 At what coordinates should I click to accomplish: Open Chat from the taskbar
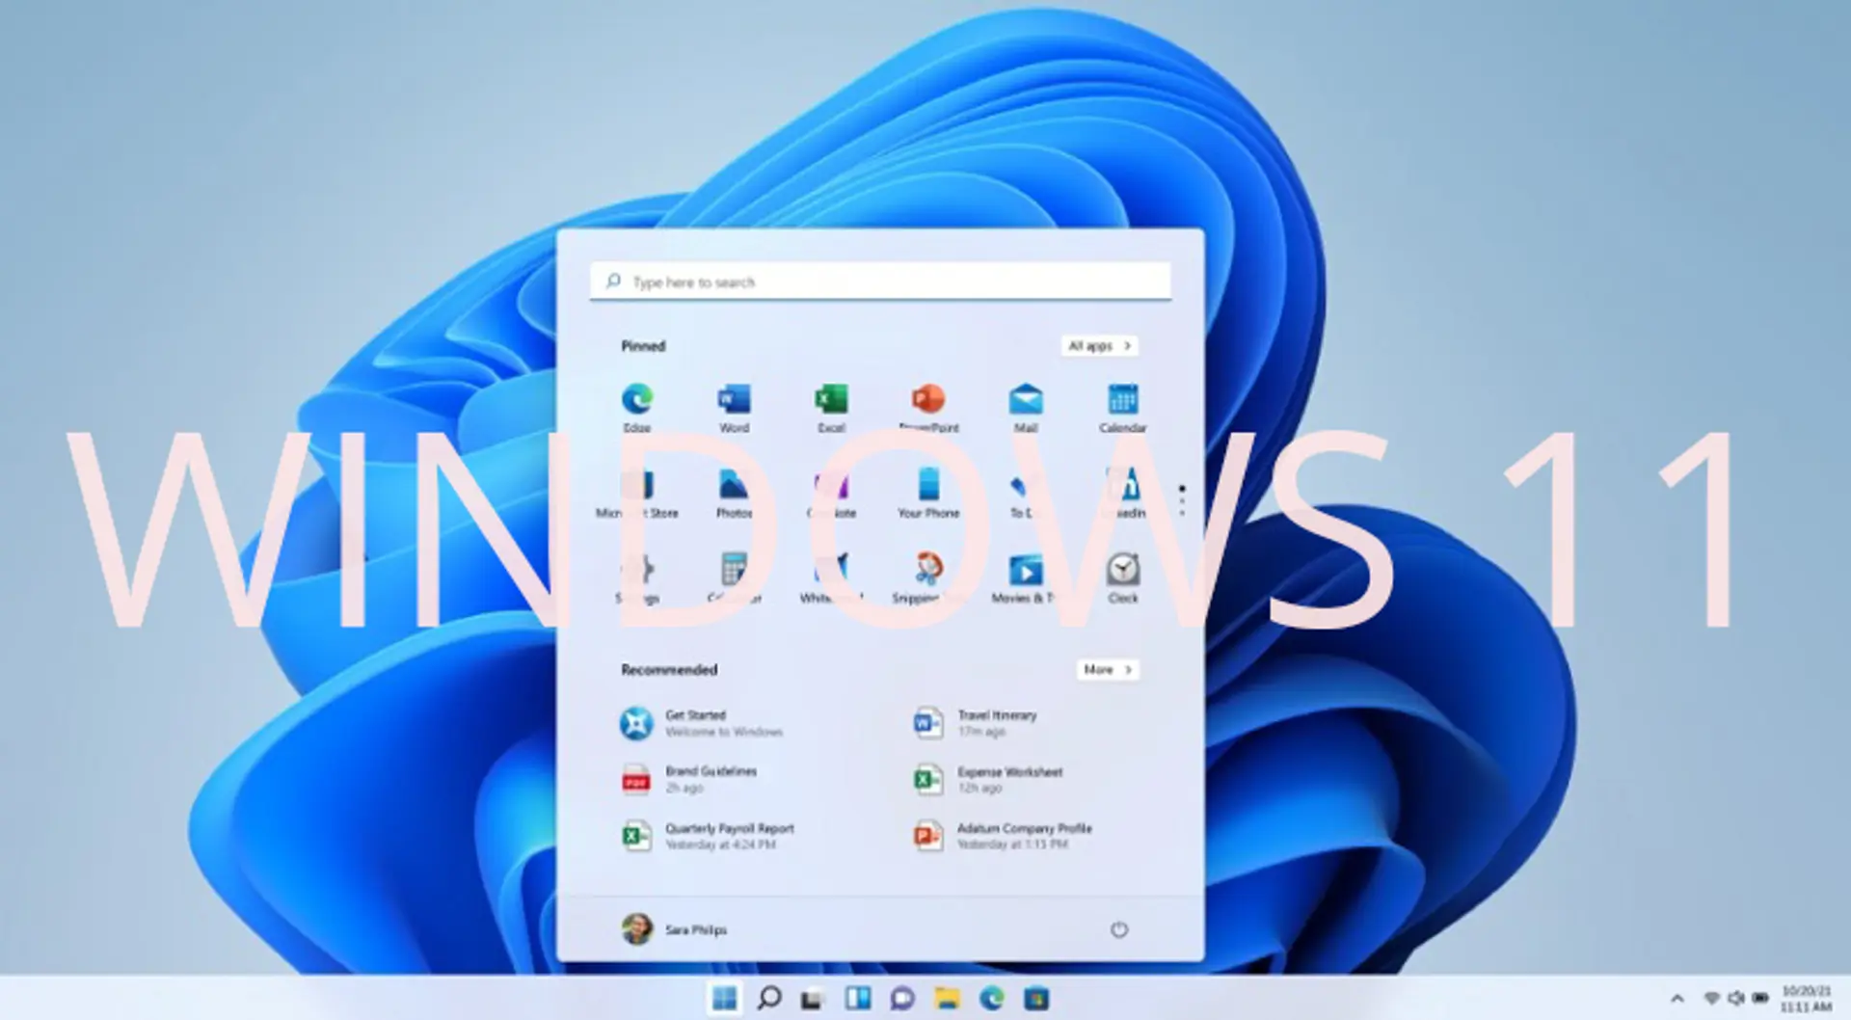pos(902,999)
